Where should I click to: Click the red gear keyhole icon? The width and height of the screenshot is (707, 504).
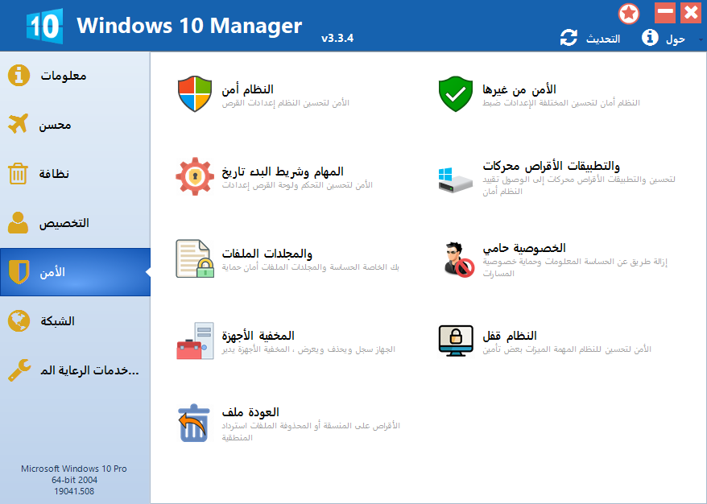click(x=195, y=176)
